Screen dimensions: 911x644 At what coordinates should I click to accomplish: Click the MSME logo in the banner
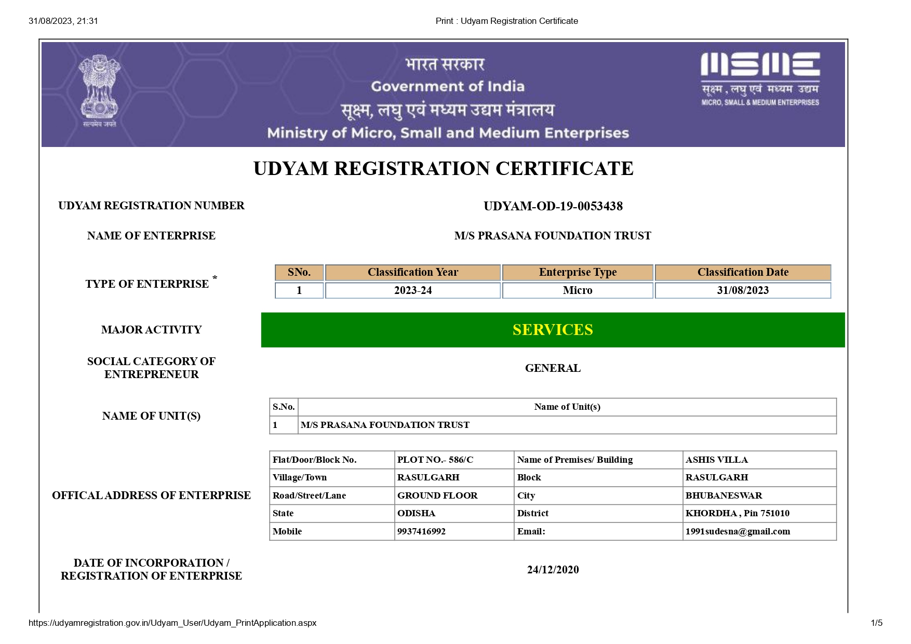pyautogui.click(x=760, y=79)
